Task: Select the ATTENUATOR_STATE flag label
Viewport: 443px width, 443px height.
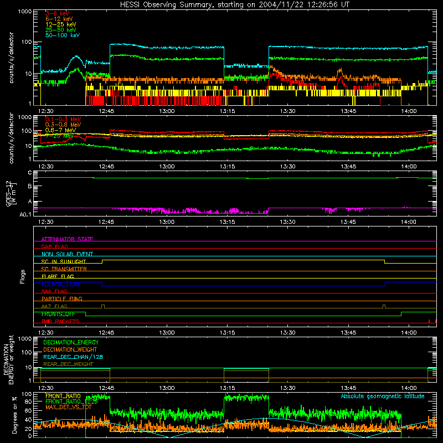Action: pyautogui.click(x=67, y=239)
